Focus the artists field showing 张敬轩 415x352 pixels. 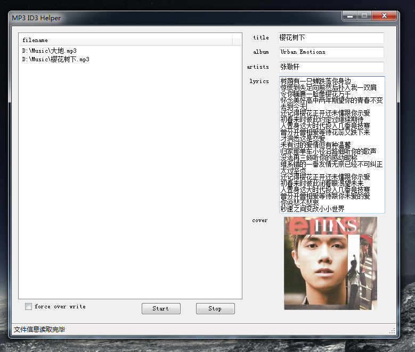click(330, 67)
